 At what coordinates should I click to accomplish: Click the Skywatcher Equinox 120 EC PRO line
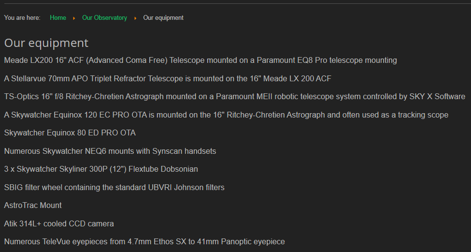226,115
